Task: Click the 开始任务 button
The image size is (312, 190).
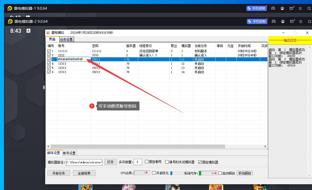Action: [x=59, y=173]
